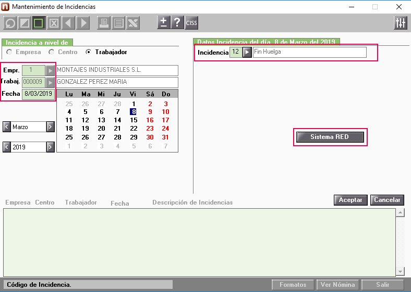Image resolution: width=411 pixels, height=292 pixels.
Task: Click the Marzo month field
Action: tap(29, 127)
